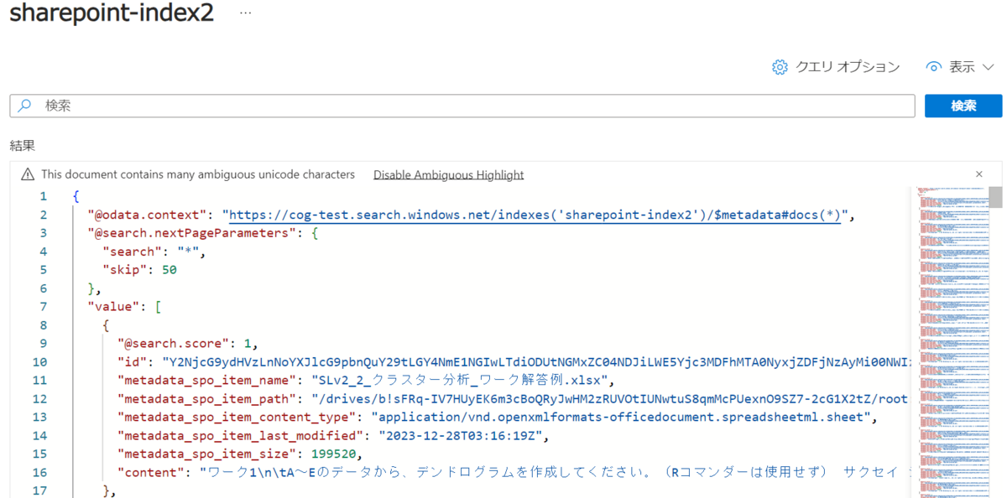
Task: Open the ellipsis menu beside sharepoint-index2
Action: pos(245,14)
